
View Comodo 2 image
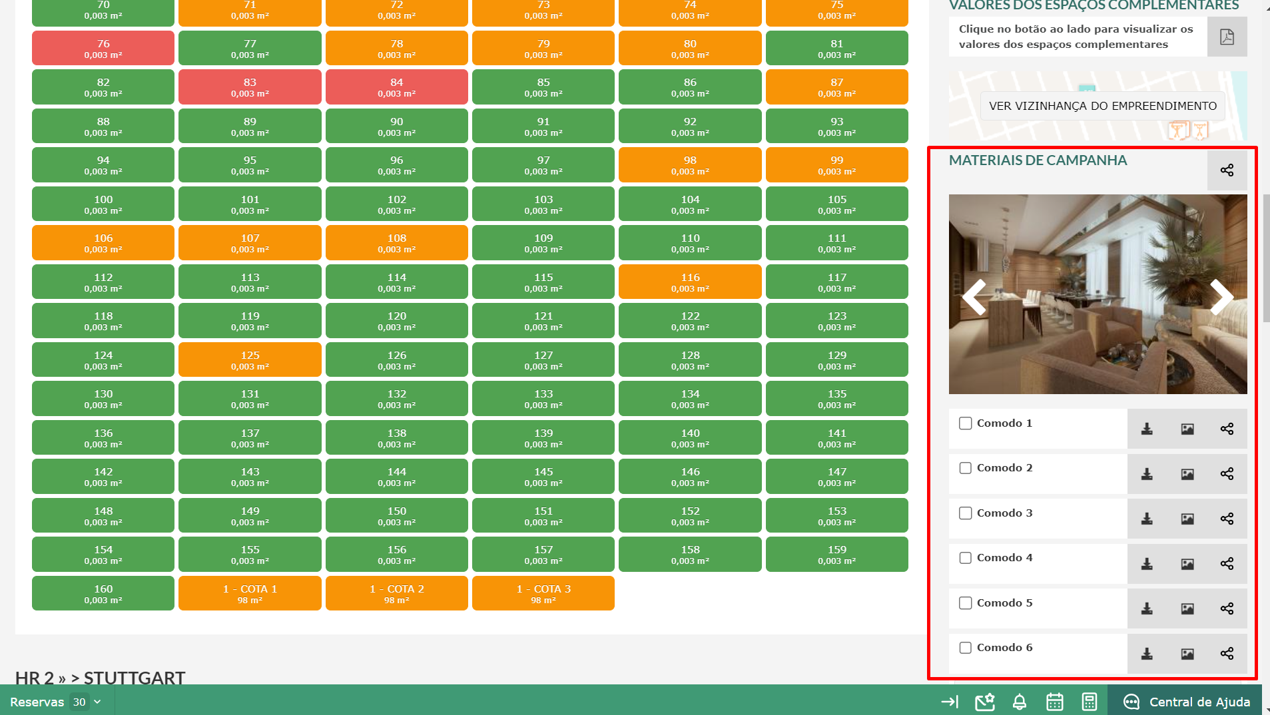pos(1187,474)
